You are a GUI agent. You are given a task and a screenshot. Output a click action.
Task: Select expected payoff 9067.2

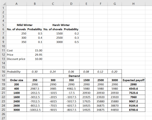tap(133, 101)
